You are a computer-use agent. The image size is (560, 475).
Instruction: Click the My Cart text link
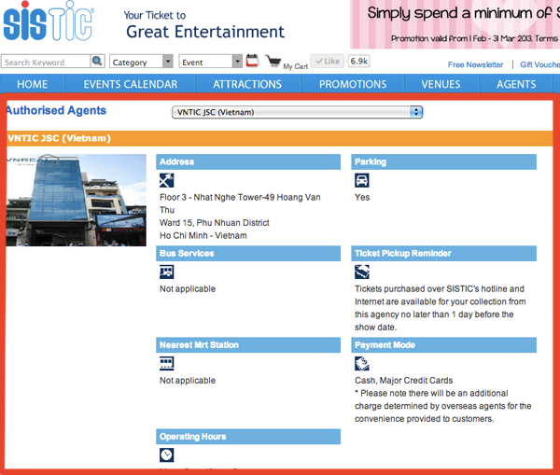click(x=295, y=66)
